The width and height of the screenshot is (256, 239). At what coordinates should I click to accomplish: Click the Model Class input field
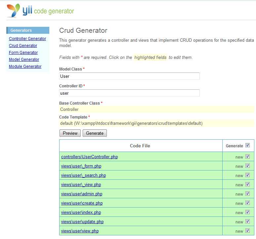pos(129,76)
